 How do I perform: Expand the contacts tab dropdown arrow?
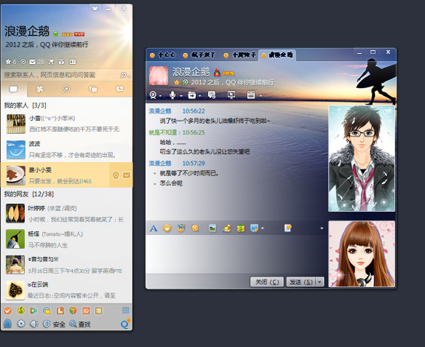click(x=23, y=89)
